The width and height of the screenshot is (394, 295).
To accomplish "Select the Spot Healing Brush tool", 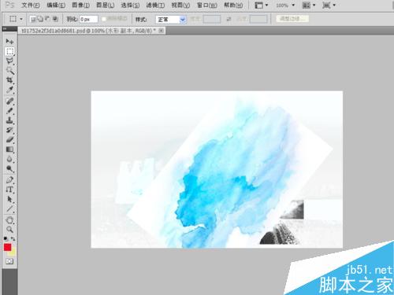I will pos(9,101).
